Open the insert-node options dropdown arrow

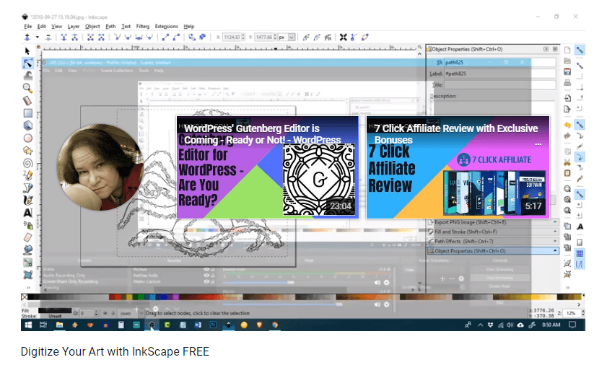click(x=37, y=37)
